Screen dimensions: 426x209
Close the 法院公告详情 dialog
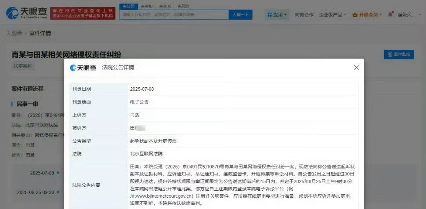pyautogui.click(x=356, y=68)
